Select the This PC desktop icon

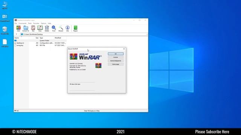[5, 5]
